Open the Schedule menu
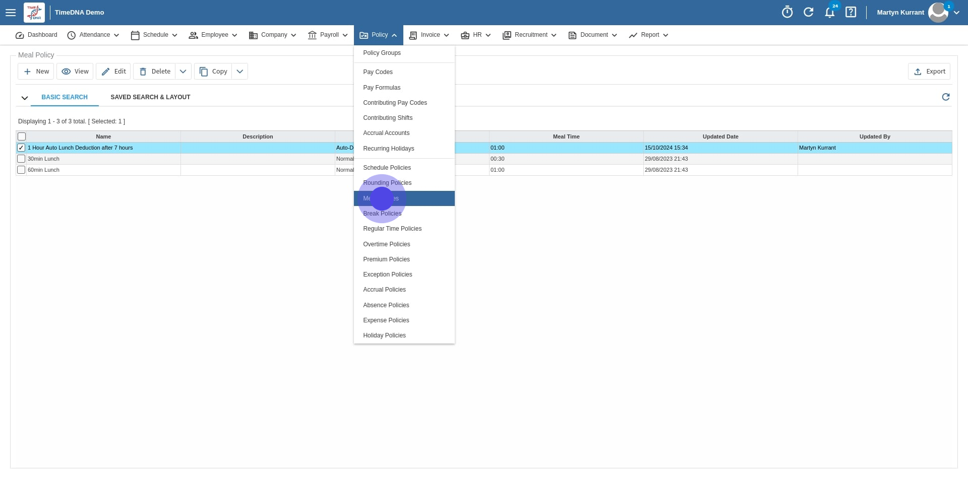Viewport: 968px width, 483px height. pos(154,35)
